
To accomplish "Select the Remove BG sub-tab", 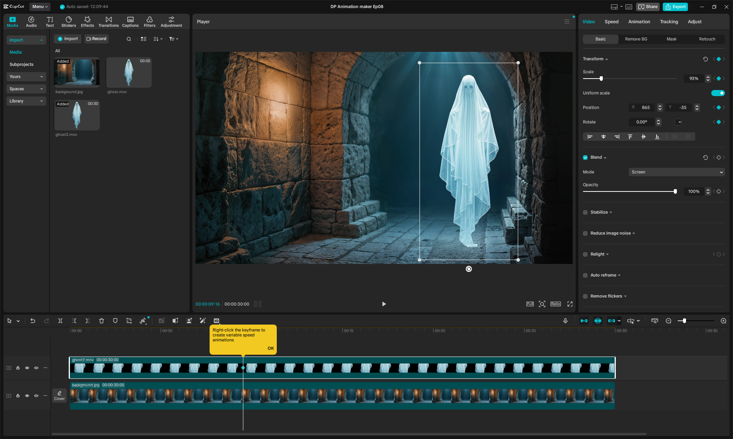I will tap(636, 39).
